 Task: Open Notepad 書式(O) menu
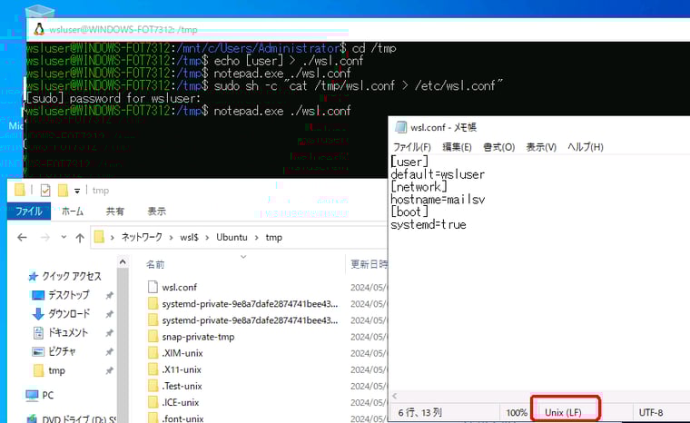499,147
